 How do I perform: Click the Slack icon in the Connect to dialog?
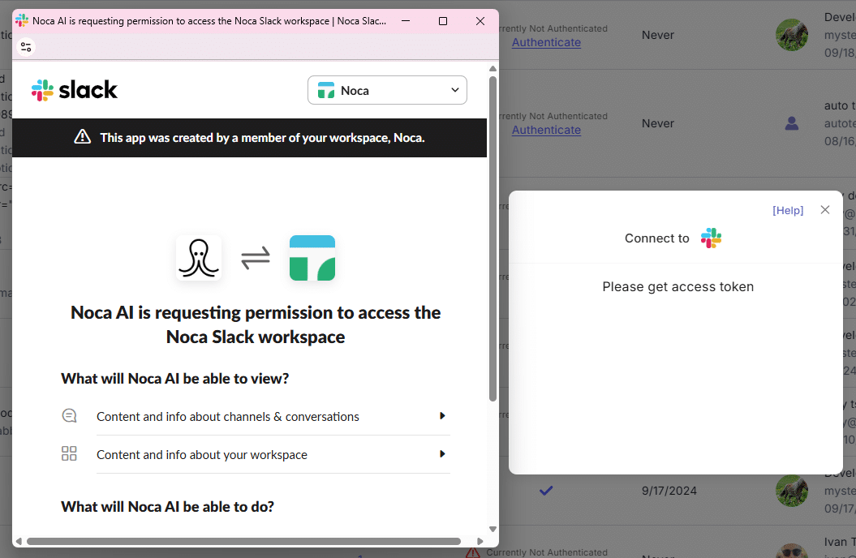(711, 238)
